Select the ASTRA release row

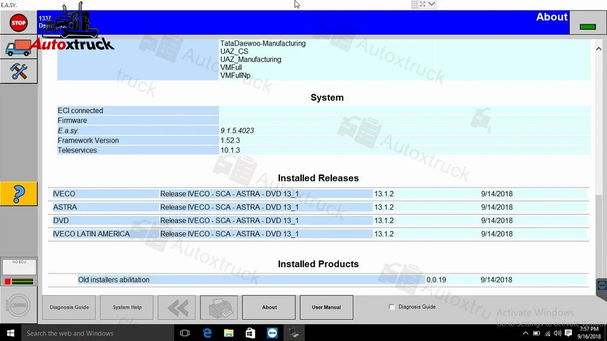[x=320, y=207]
